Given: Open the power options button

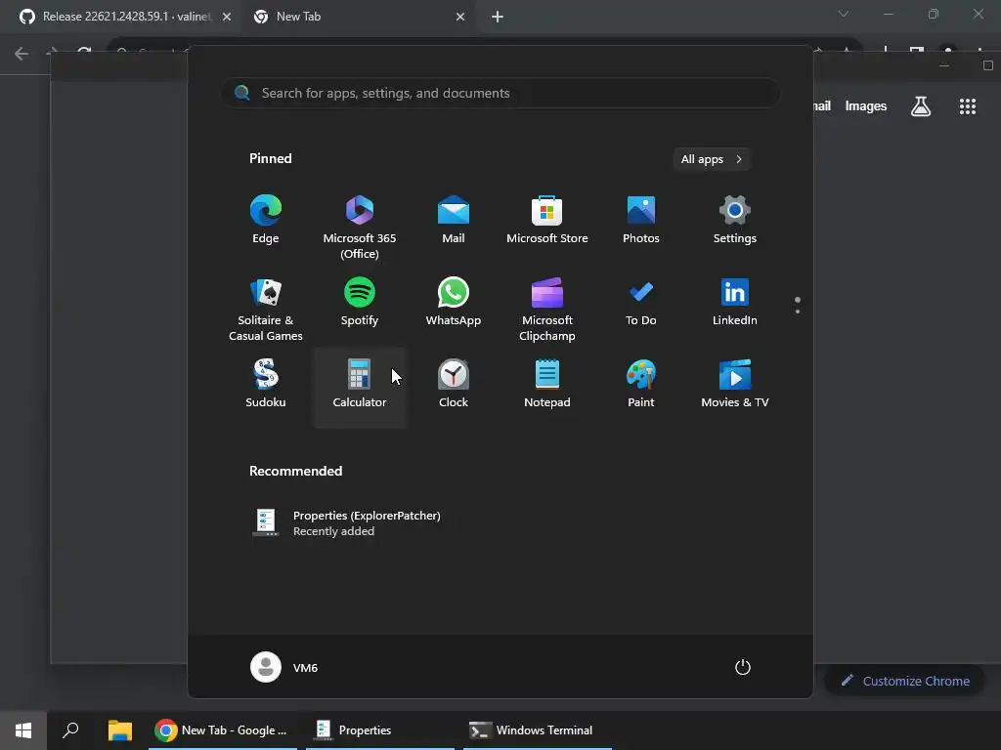Looking at the screenshot, I should pos(743,667).
